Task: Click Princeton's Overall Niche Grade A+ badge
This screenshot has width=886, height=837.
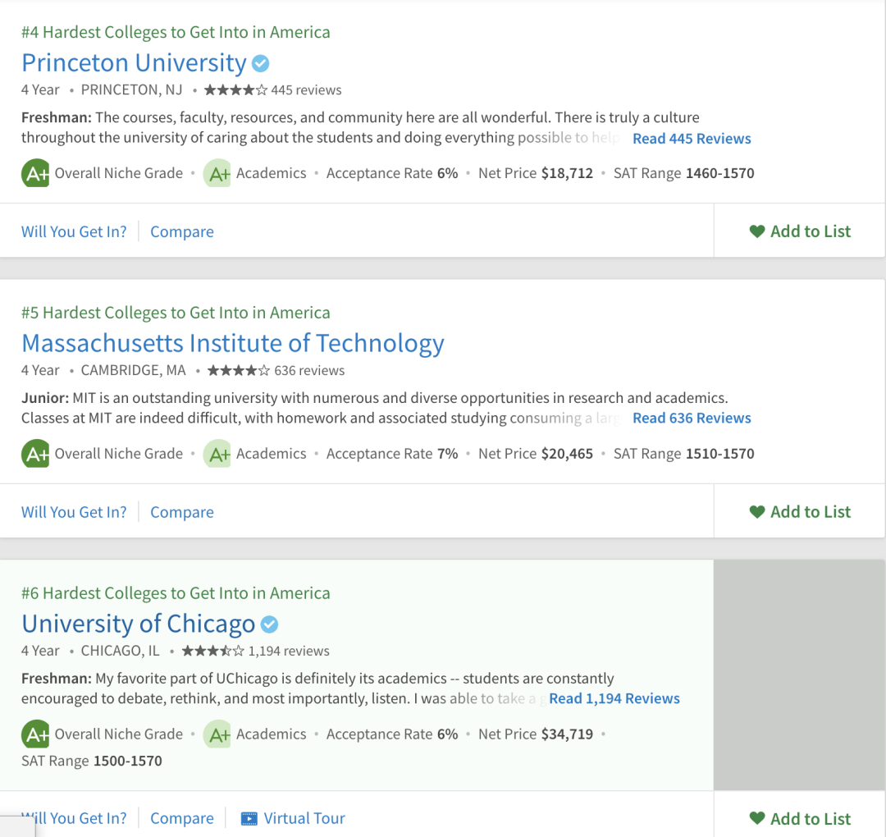Action: point(35,173)
